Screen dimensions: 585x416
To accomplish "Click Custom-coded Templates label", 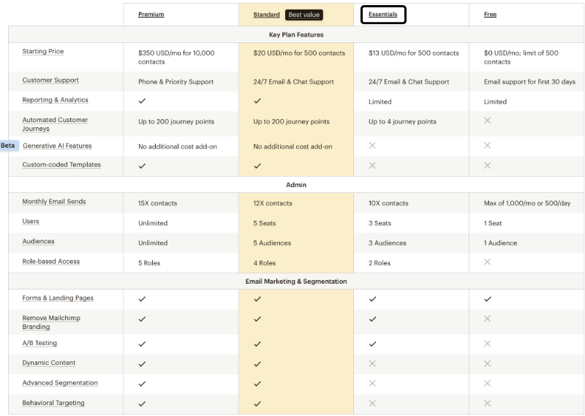I will 61,164.
